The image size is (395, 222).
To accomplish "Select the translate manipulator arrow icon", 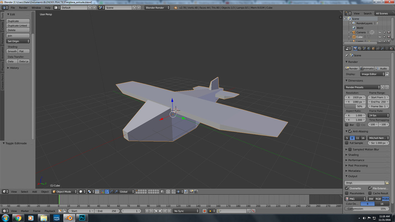I will click(107, 191).
